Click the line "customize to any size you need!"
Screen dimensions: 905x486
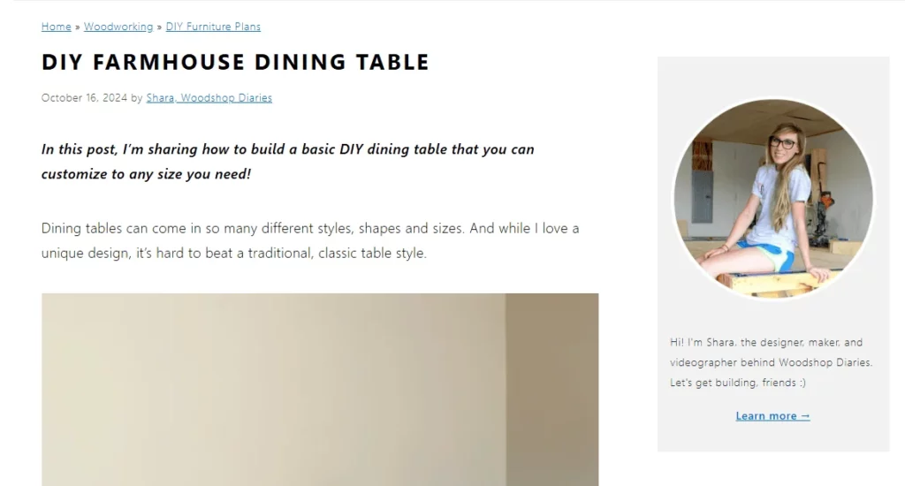click(146, 174)
